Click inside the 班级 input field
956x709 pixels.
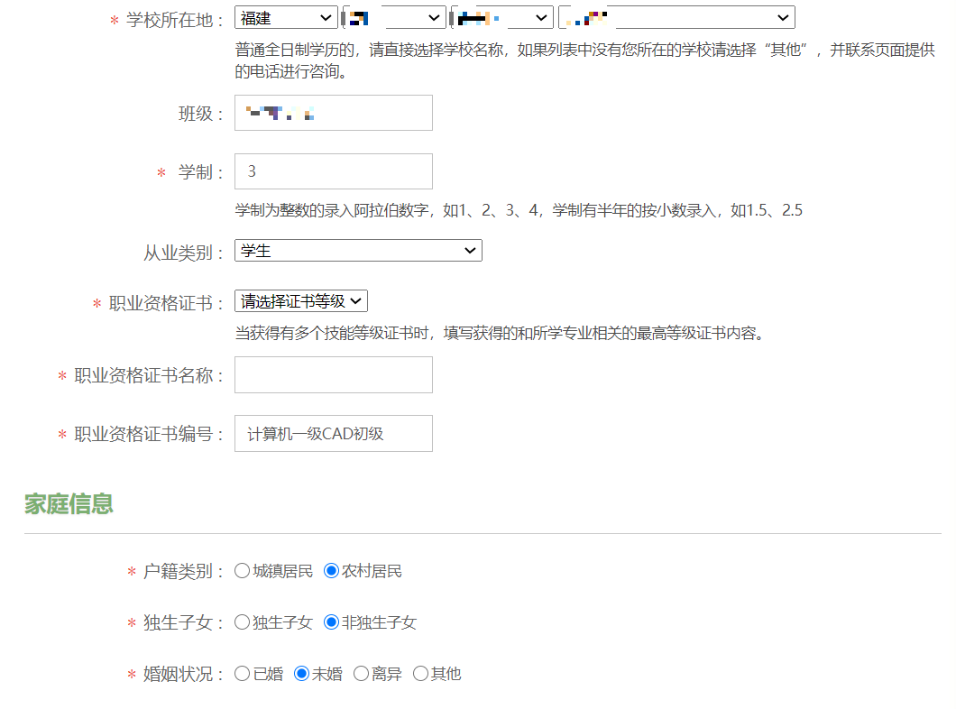tap(333, 112)
